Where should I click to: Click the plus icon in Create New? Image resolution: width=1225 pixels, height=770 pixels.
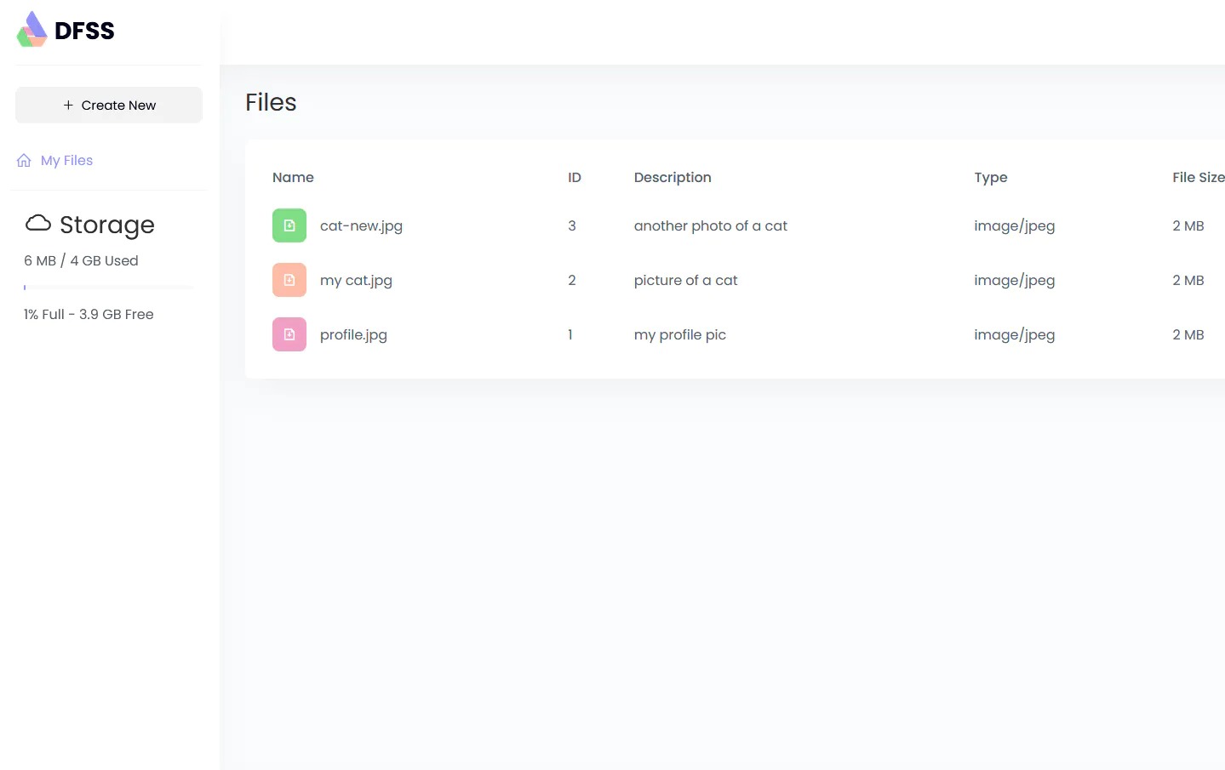68,106
